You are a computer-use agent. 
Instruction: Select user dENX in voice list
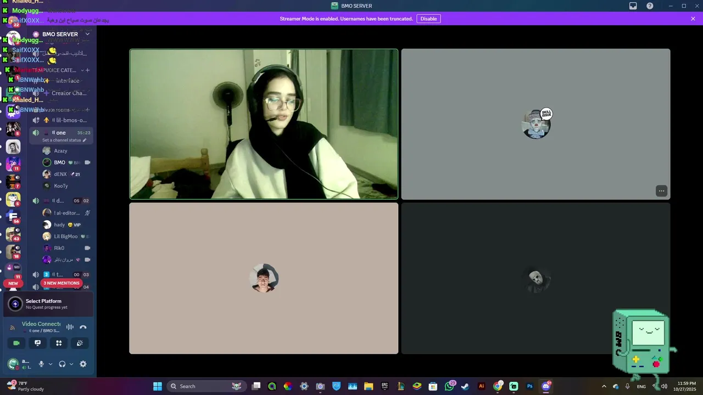click(66, 174)
